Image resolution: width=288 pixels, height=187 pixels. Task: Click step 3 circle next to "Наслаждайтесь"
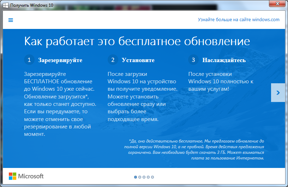193,60
